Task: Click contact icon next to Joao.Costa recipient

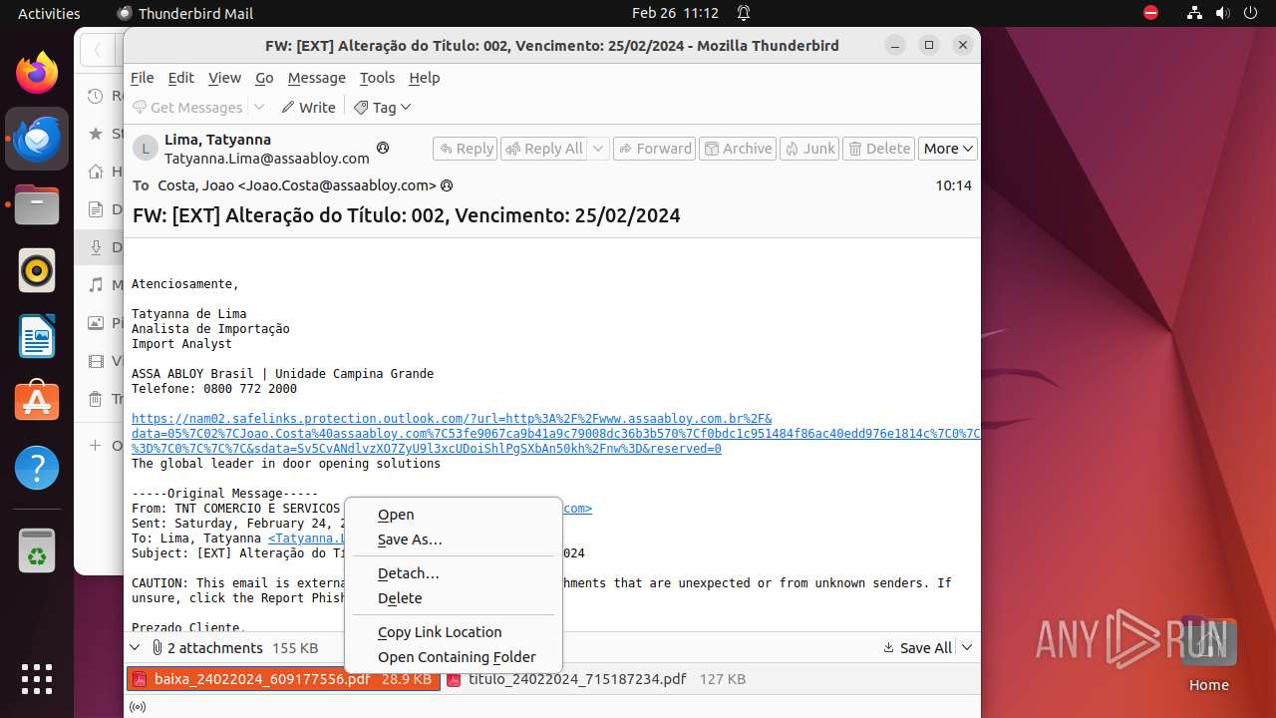Action: coord(447,185)
